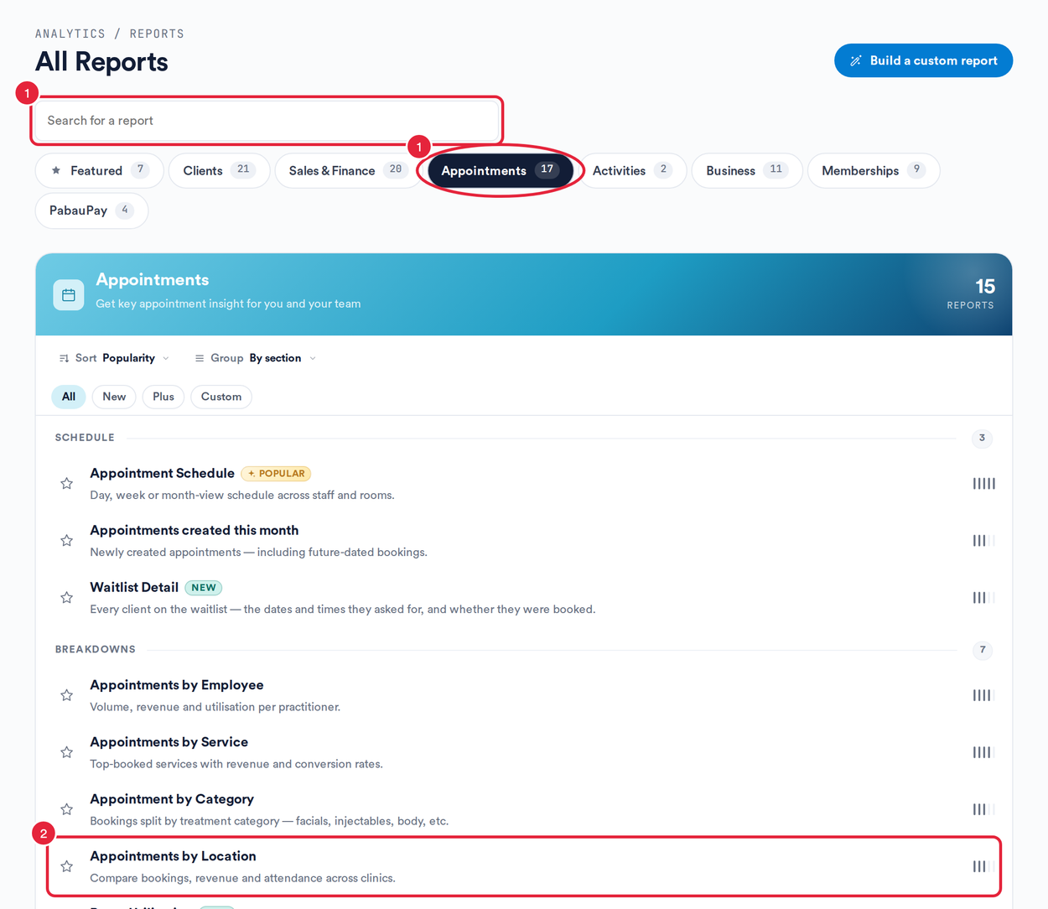
Task: Filter reports by Plus
Action: tap(163, 397)
